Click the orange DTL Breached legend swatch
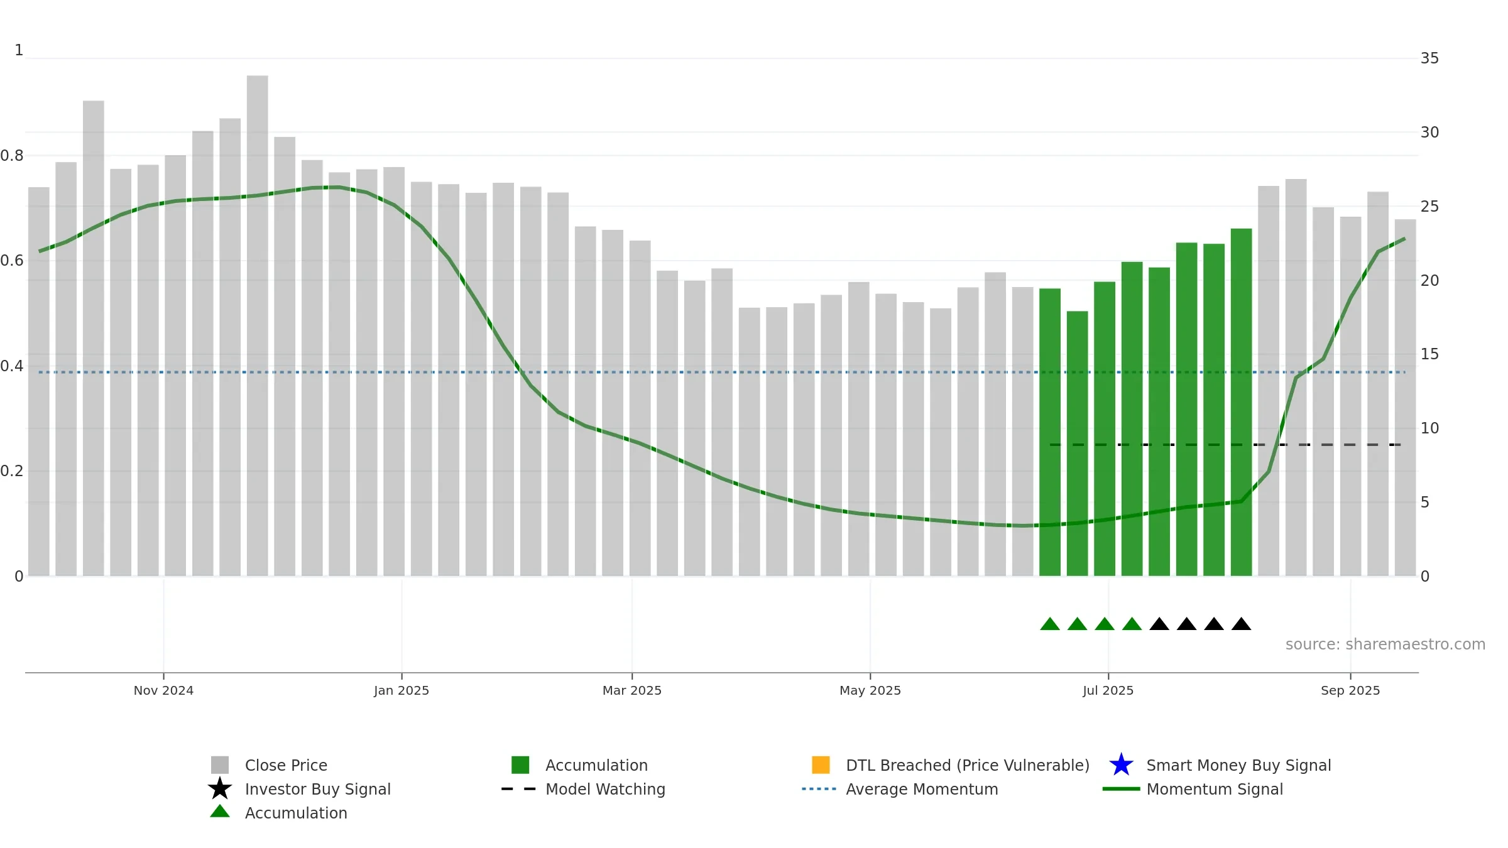 click(x=821, y=765)
